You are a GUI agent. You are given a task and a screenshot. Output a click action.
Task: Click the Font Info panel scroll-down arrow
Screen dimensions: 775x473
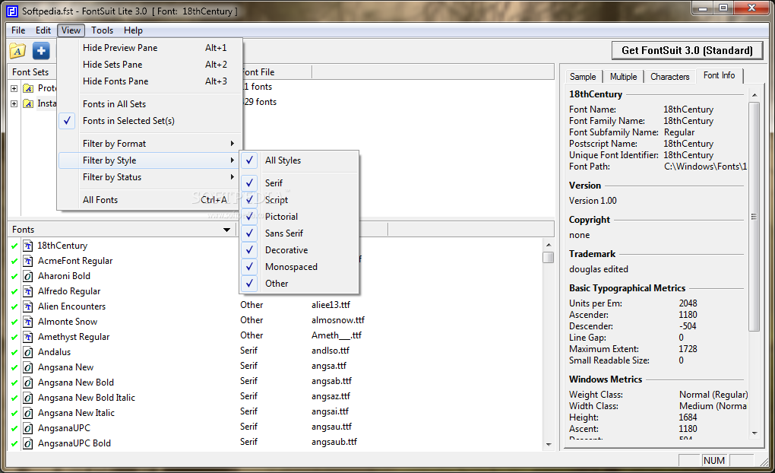(754, 433)
